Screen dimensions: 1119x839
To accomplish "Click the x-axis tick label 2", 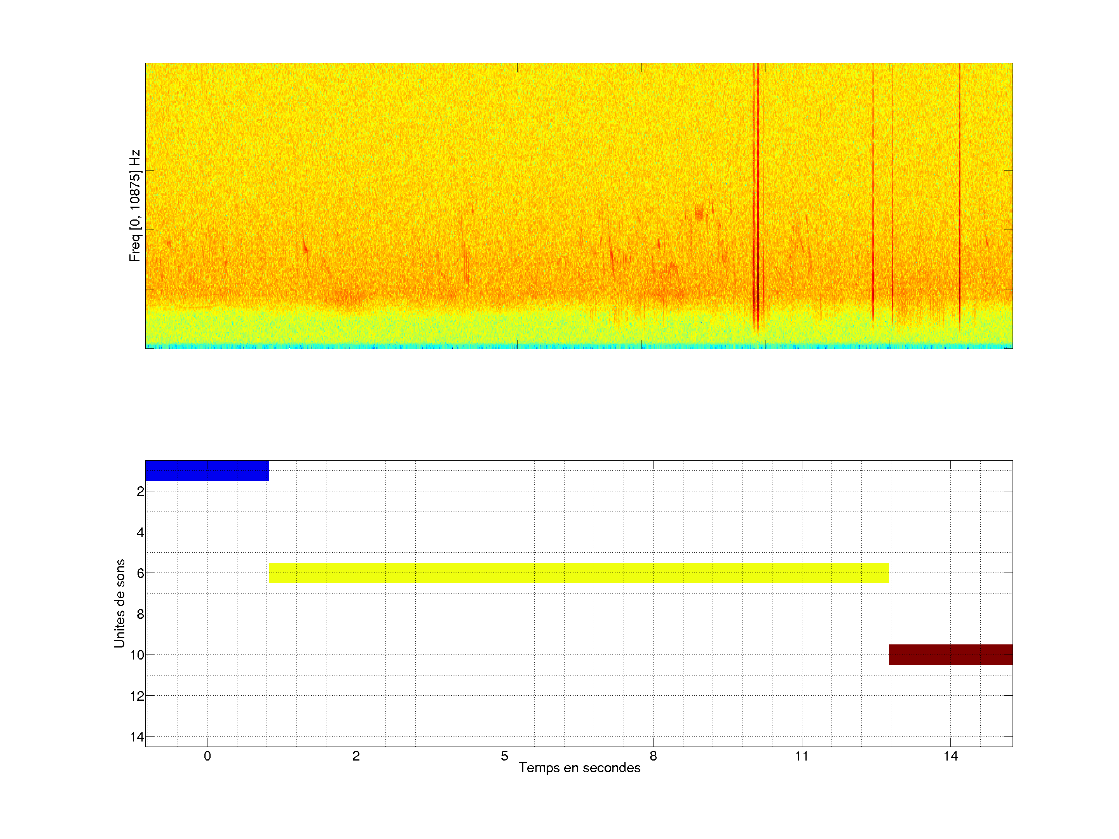I will [x=356, y=756].
